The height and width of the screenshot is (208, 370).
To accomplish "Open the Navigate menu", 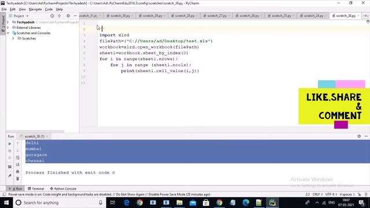I will [35, 9].
